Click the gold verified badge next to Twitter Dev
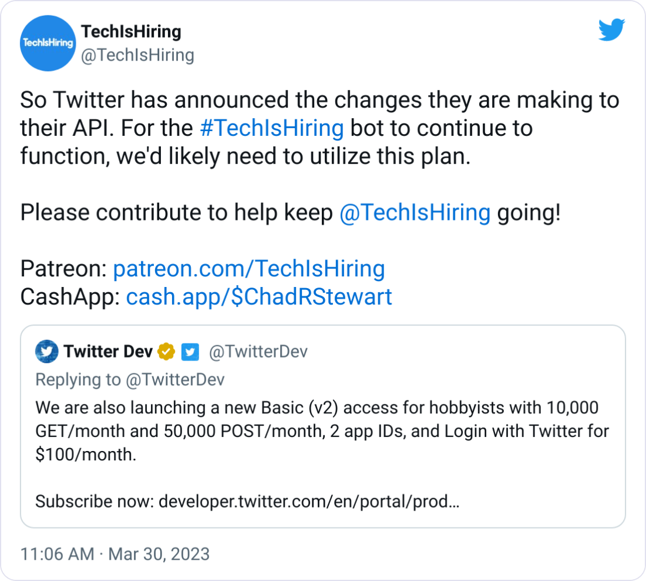646x581 pixels. click(x=165, y=351)
